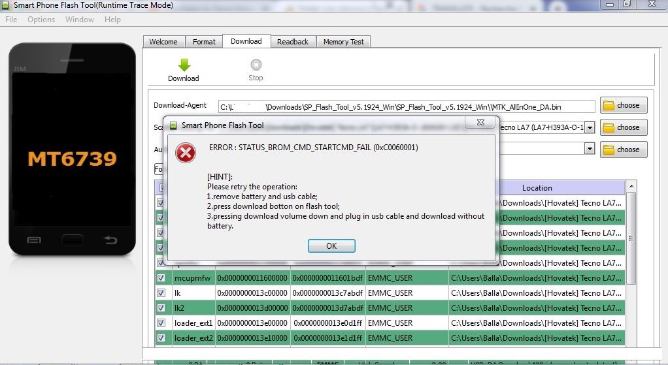Image resolution: width=668 pixels, height=365 pixels.
Task: Click the location path in loader_ext2 row
Action: (x=536, y=338)
